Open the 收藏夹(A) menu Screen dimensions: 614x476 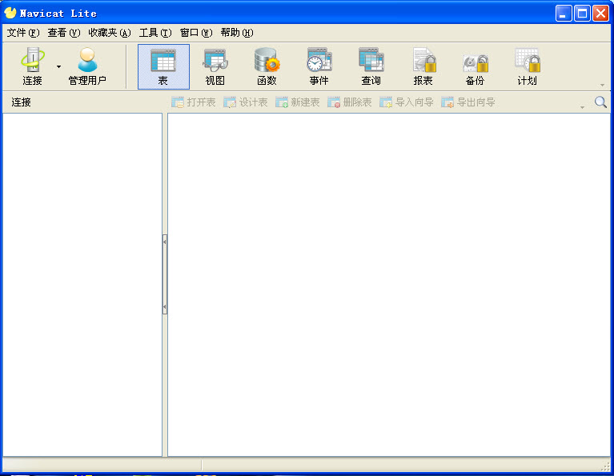click(x=110, y=33)
